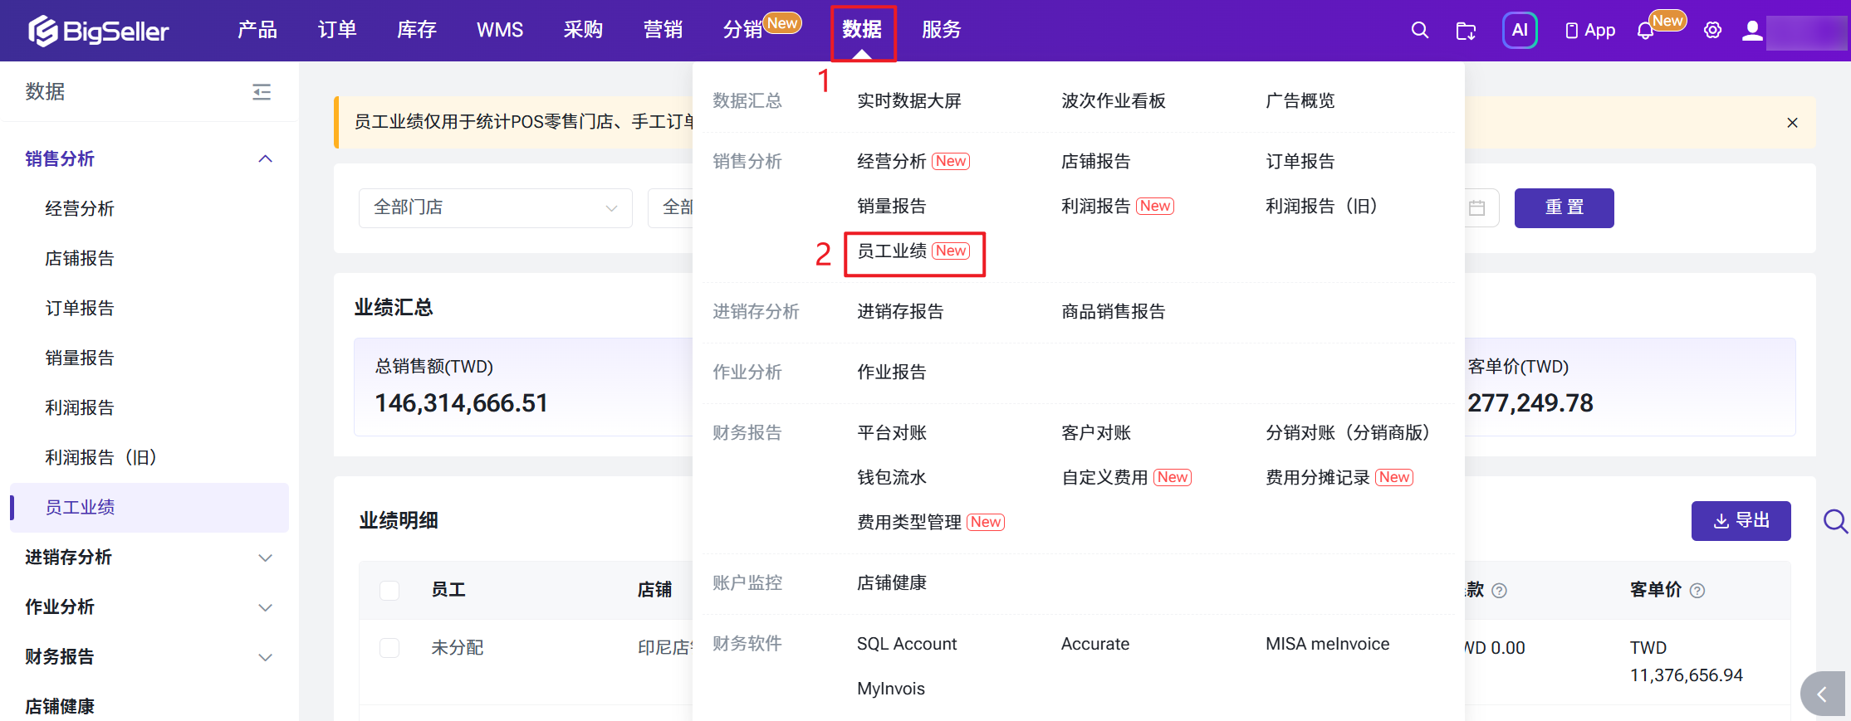This screenshot has width=1851, height=721.
Task: Open the user account avatar icon
Action: click(1752, 31)
